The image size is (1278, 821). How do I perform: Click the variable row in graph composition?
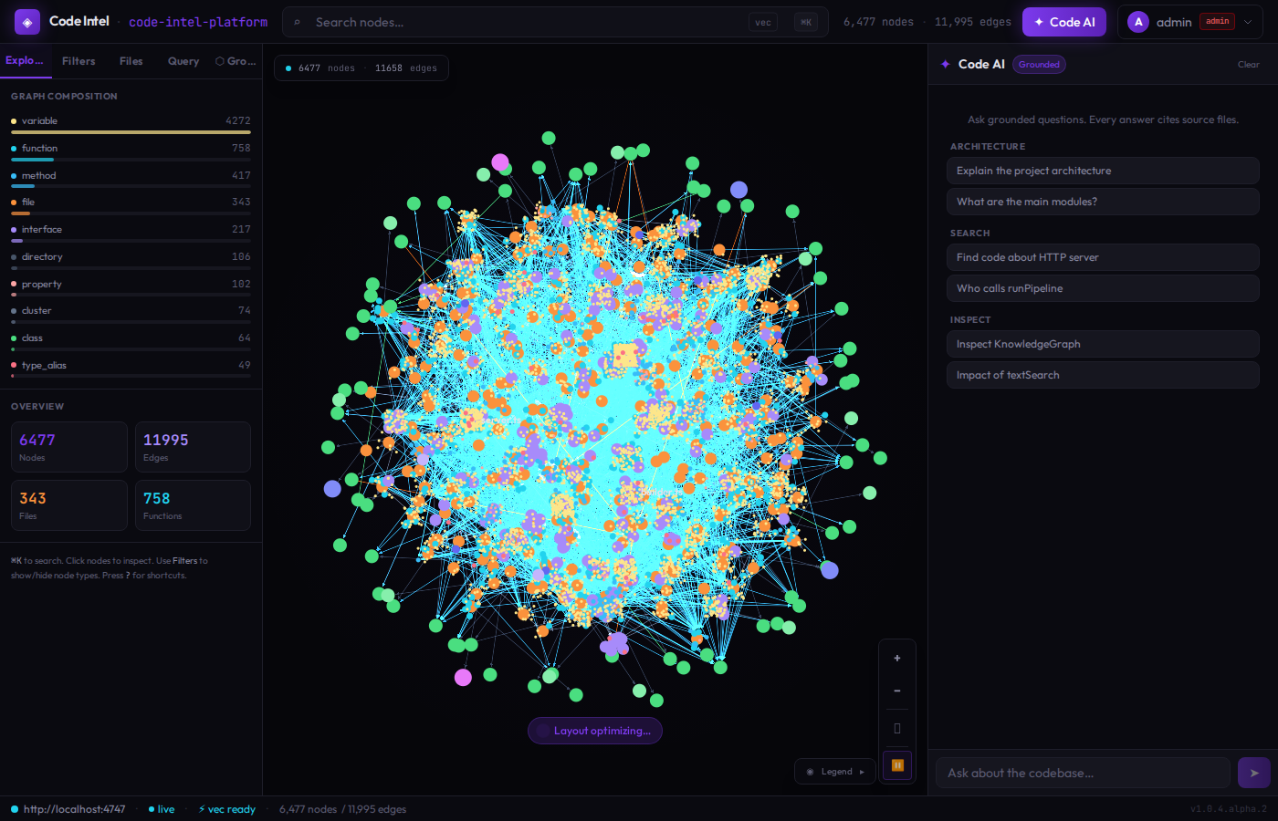[131, 123]
